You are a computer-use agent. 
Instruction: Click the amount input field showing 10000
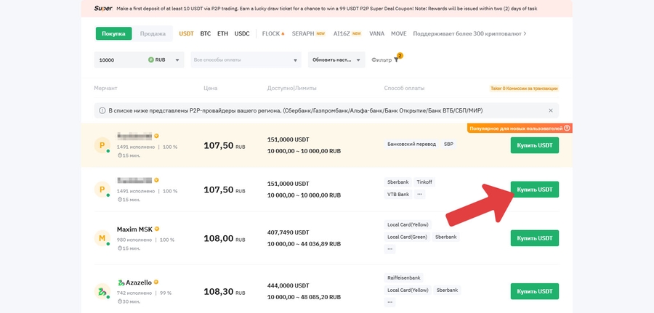click(x=120, y=60)
